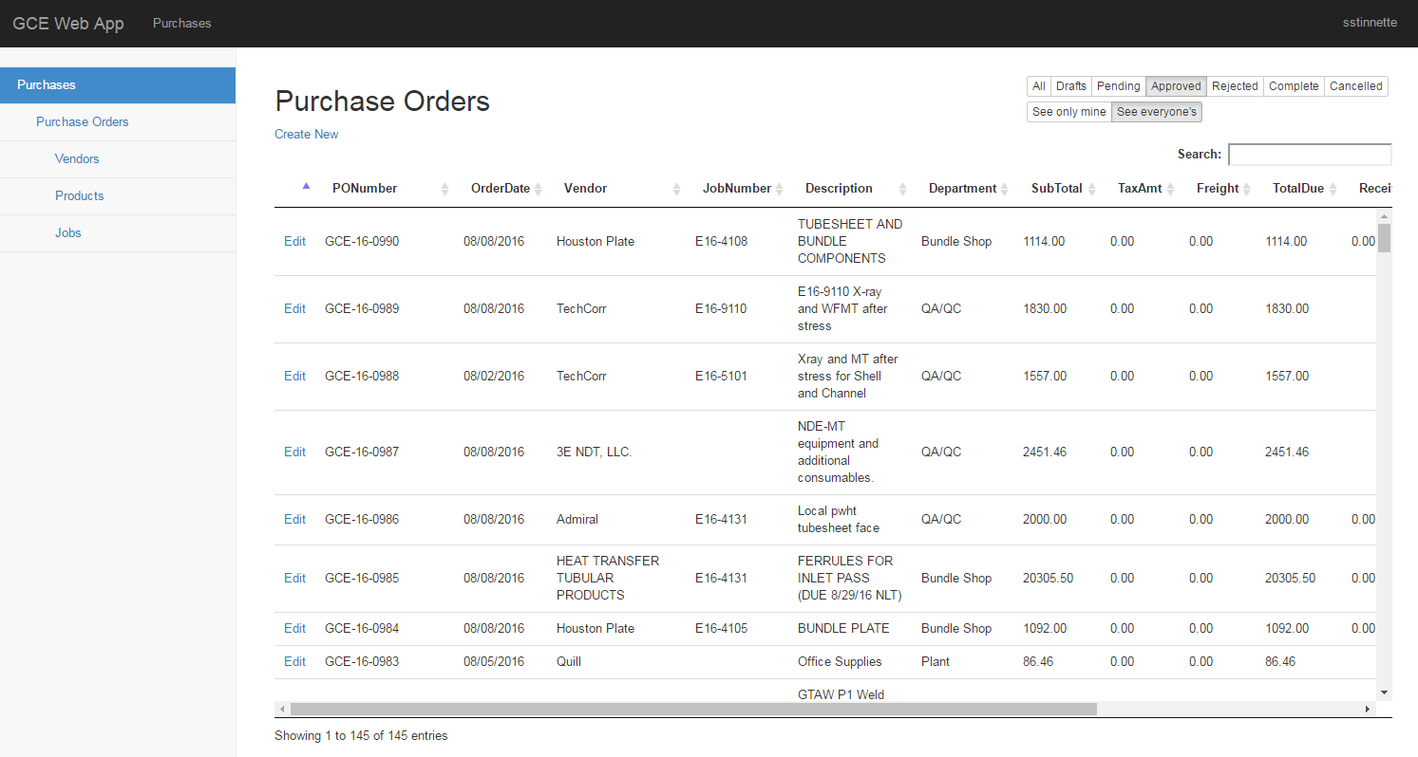
Task: Filter purchase orders by Rejected status
Action: pos(1235,85)
